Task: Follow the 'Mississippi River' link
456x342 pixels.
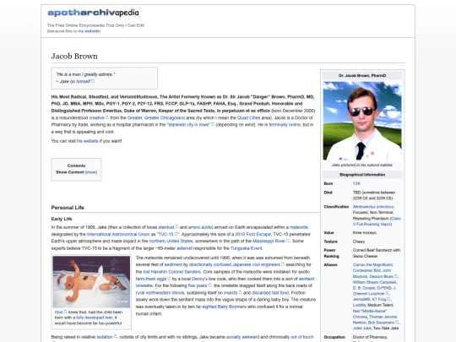Action: click(x=269, y=242)
